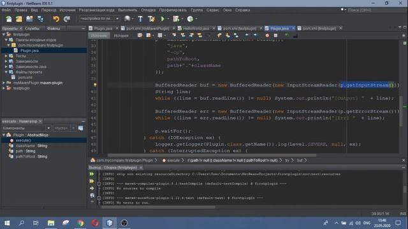Select the Source view button
This screenshot has height=229, width=408.
(99, 36)
